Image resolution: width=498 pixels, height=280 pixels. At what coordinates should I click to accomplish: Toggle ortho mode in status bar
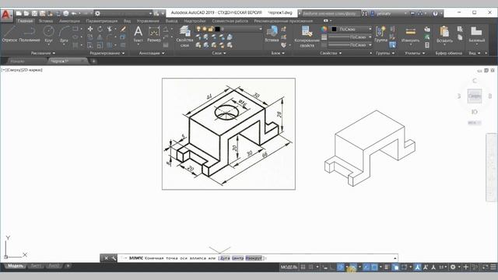(332, 267)
